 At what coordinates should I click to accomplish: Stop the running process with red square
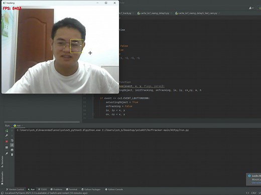pos(7,141)
